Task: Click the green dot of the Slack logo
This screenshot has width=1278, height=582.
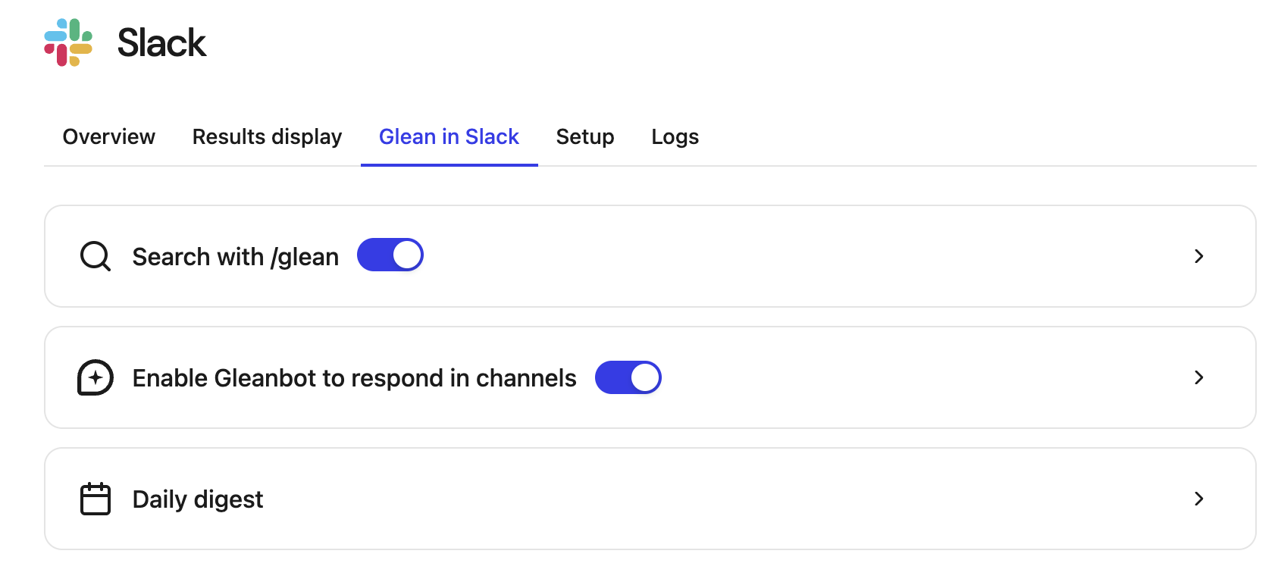Action: [74, 30]
